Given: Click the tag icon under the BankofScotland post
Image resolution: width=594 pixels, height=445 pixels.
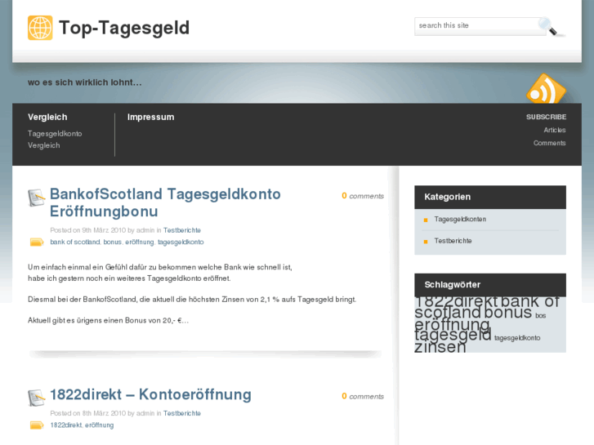Looking at the screenshot, I should click(37, 242).
